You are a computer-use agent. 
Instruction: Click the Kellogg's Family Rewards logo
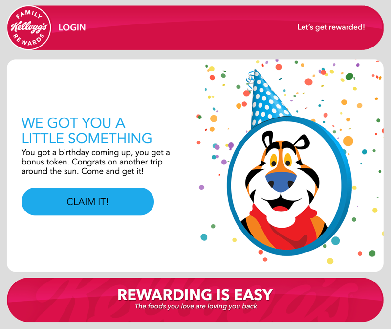click(29, 28)
